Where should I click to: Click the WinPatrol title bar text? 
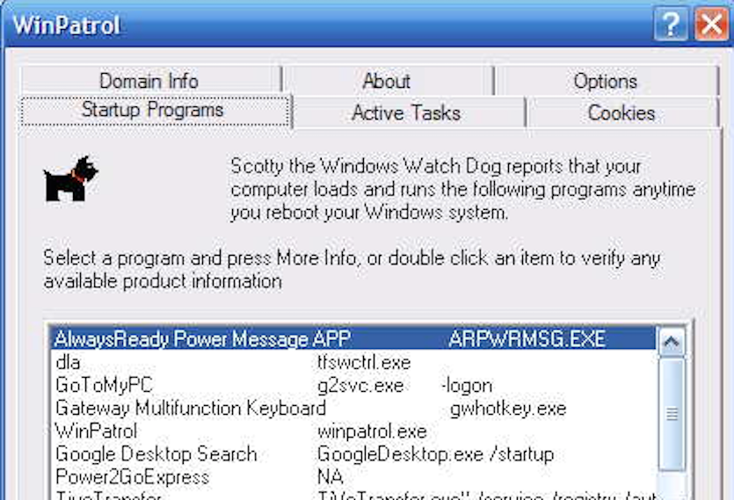tap(66, 25)
